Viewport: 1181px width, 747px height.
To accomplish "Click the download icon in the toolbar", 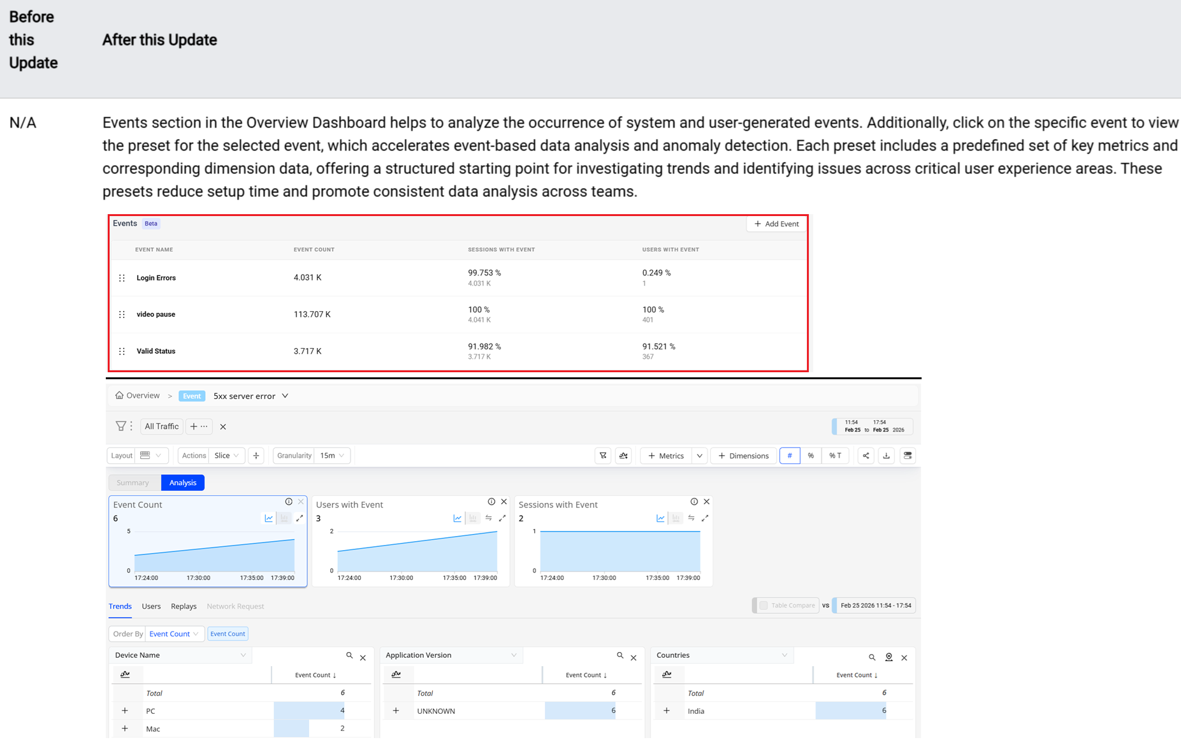I will 886,456.
